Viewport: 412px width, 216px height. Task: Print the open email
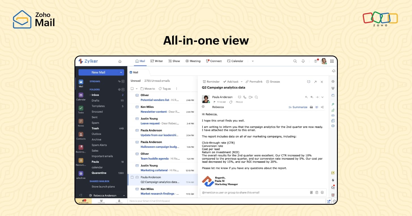(311, 107)
